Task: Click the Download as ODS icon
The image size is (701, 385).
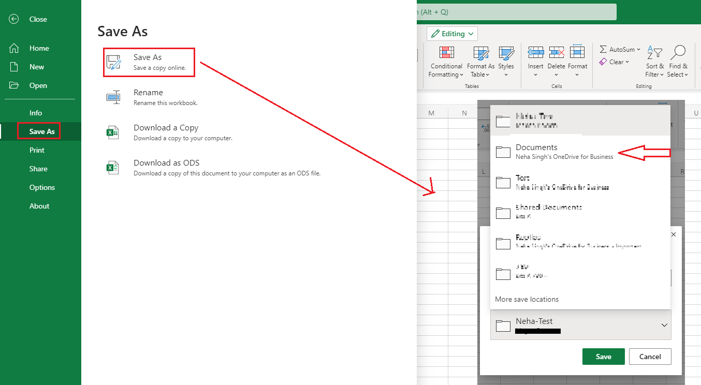Action: point(113,168)
